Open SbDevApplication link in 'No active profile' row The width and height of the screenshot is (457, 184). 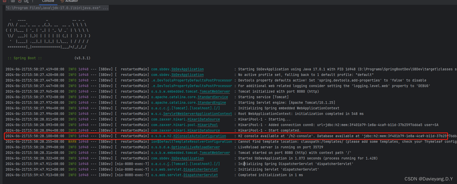(187, 75)
